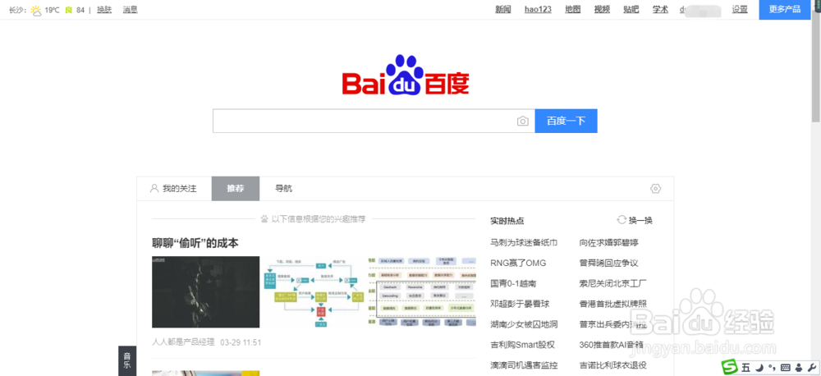Open hot topic 滴滴司机遇害监控
The image size is (821, 376).
524,365
